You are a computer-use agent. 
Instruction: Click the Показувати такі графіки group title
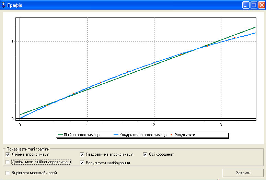[x=28, y=149]
